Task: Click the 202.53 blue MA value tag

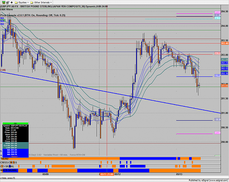Action: tap(225, 69)
